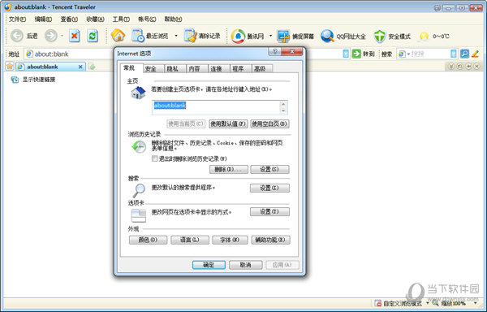Click Capture screen (捕捉屏幕) icon

tap(283, 36)
